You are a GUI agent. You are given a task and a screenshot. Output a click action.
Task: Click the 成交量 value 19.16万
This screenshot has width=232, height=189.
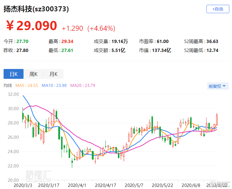[120, 42]
